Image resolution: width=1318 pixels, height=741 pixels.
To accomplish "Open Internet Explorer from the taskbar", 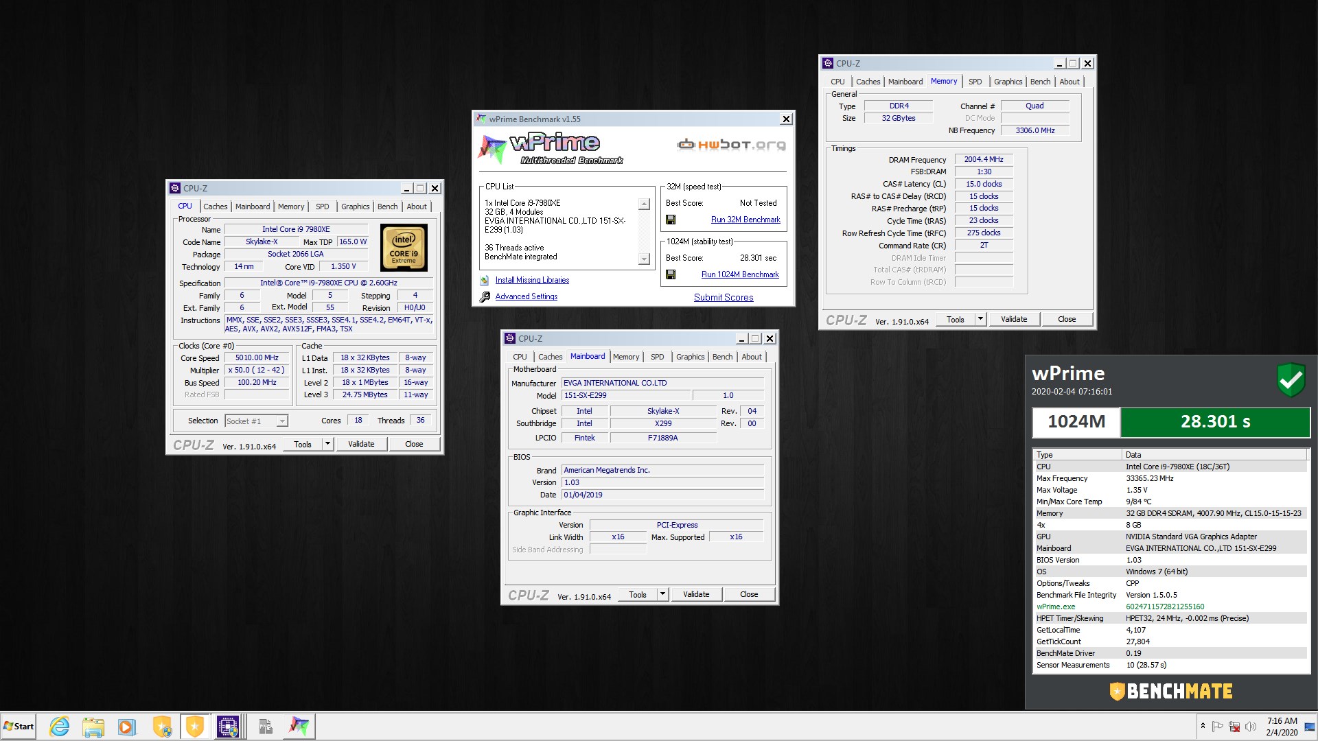I will [x=60, y=726].
